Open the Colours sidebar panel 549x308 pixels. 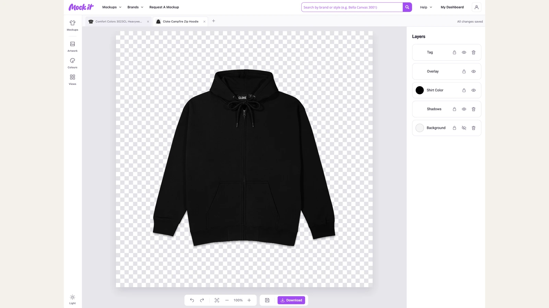point(72,63)
